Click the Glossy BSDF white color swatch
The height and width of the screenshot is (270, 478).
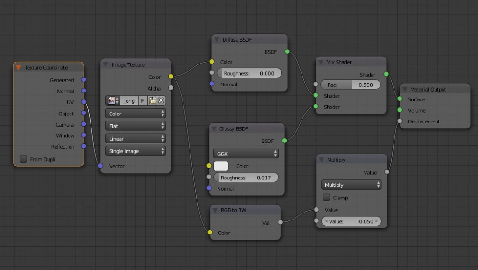click(221, 166)
